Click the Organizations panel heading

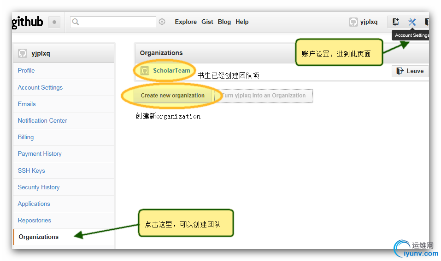161,53
